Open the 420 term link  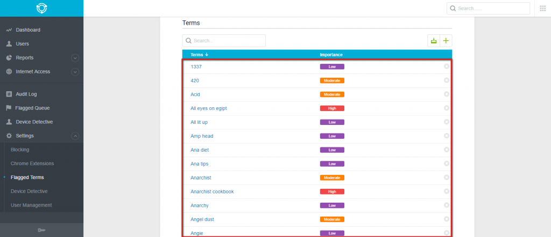pyautogui.click(x=195, y=80)
